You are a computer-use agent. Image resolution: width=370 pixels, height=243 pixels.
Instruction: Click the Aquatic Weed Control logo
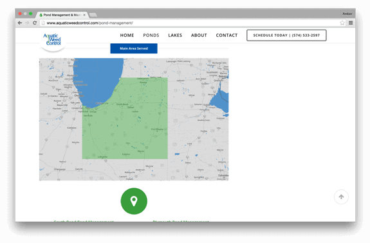coord(52,39)
